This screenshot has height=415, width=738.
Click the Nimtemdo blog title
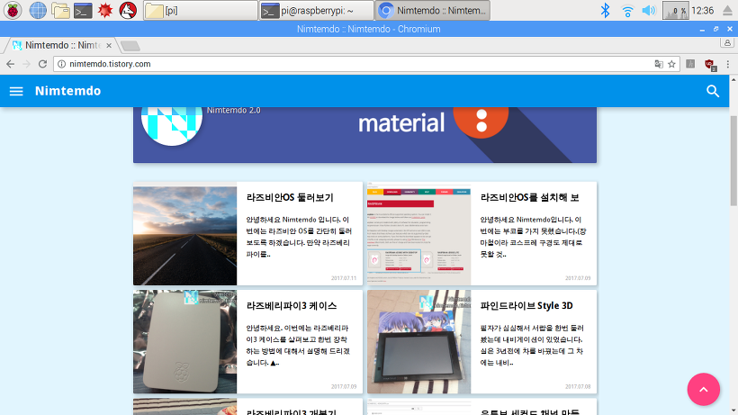[x=67, y=91]
